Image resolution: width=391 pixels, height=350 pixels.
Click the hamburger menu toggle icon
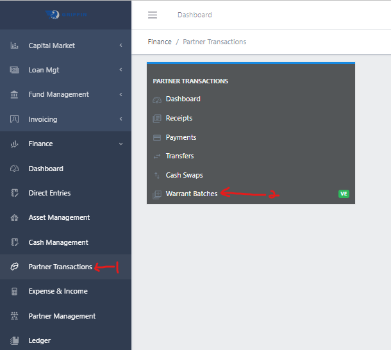[x=152, y=15]
